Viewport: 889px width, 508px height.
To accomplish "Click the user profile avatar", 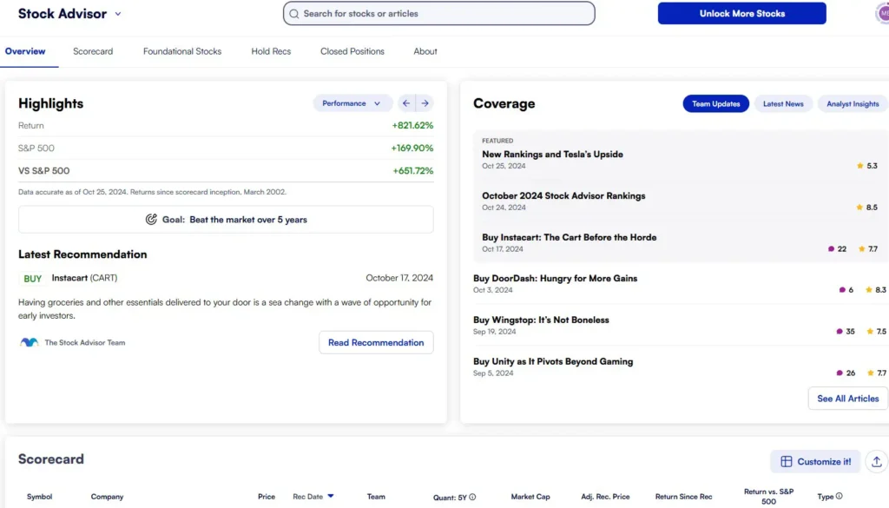I will pos(883,13).
